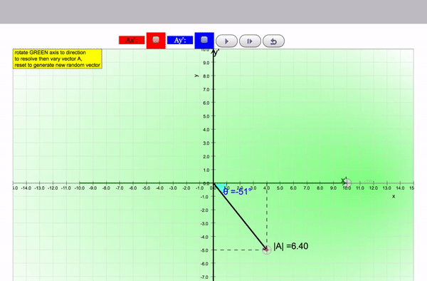Click the x axis title label
The width and height of the screenshot is (427, 281).
pyautogui.click(x=394, y=196)
